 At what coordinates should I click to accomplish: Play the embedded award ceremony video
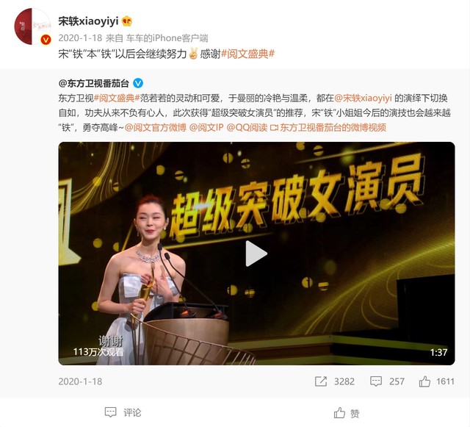(256, 254)
